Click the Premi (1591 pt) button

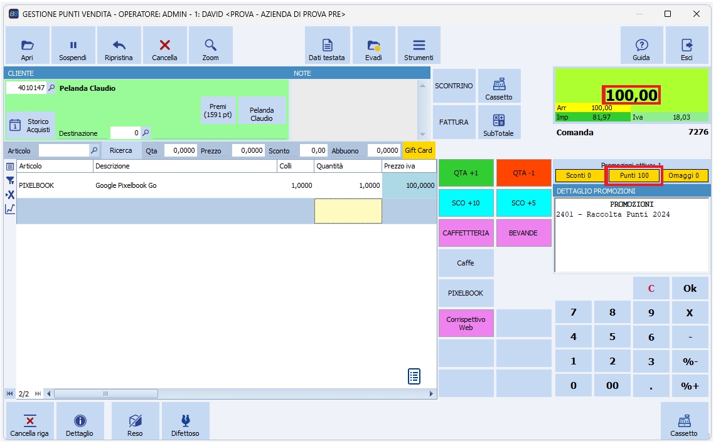(x=218, y=110)
